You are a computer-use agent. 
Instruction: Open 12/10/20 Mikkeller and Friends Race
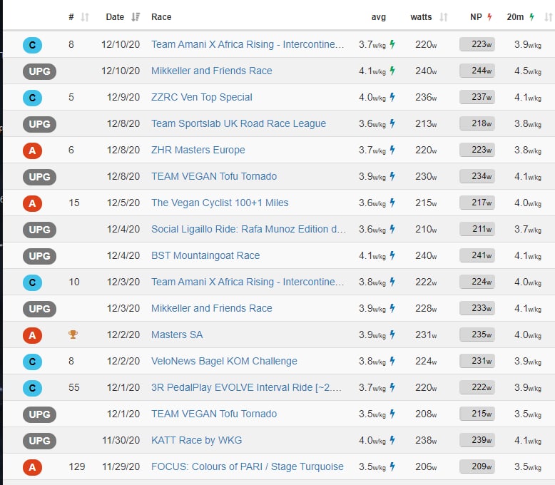coord(212,71)
